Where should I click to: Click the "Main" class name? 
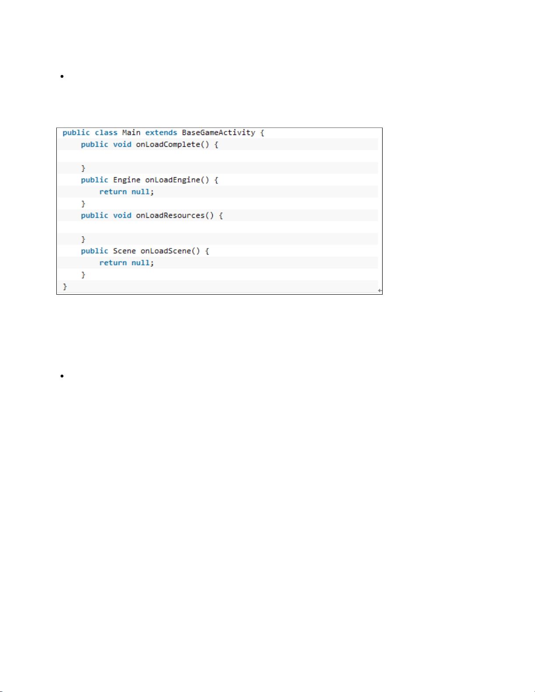click(131, 133)
